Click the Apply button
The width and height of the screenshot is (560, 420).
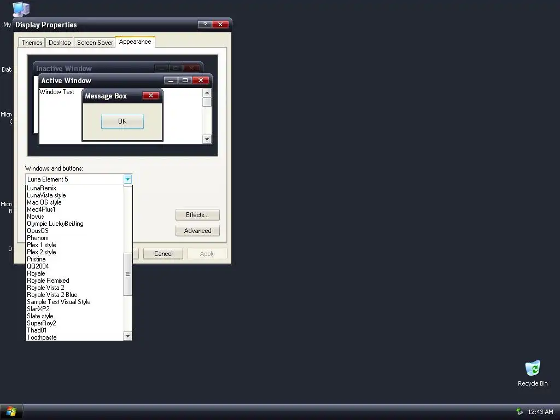pos(207,254)
